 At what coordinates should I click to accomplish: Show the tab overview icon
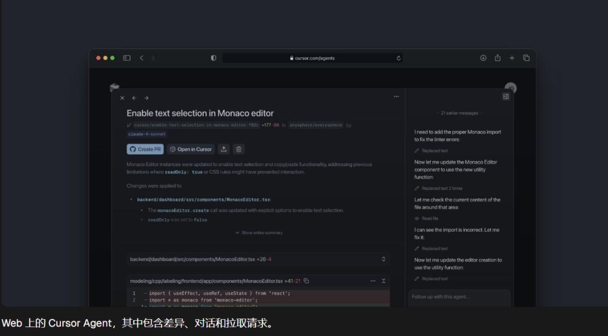click(526, 58)
